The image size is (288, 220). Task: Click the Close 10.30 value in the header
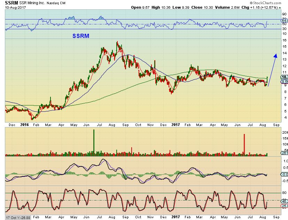[x=202, y=8]
